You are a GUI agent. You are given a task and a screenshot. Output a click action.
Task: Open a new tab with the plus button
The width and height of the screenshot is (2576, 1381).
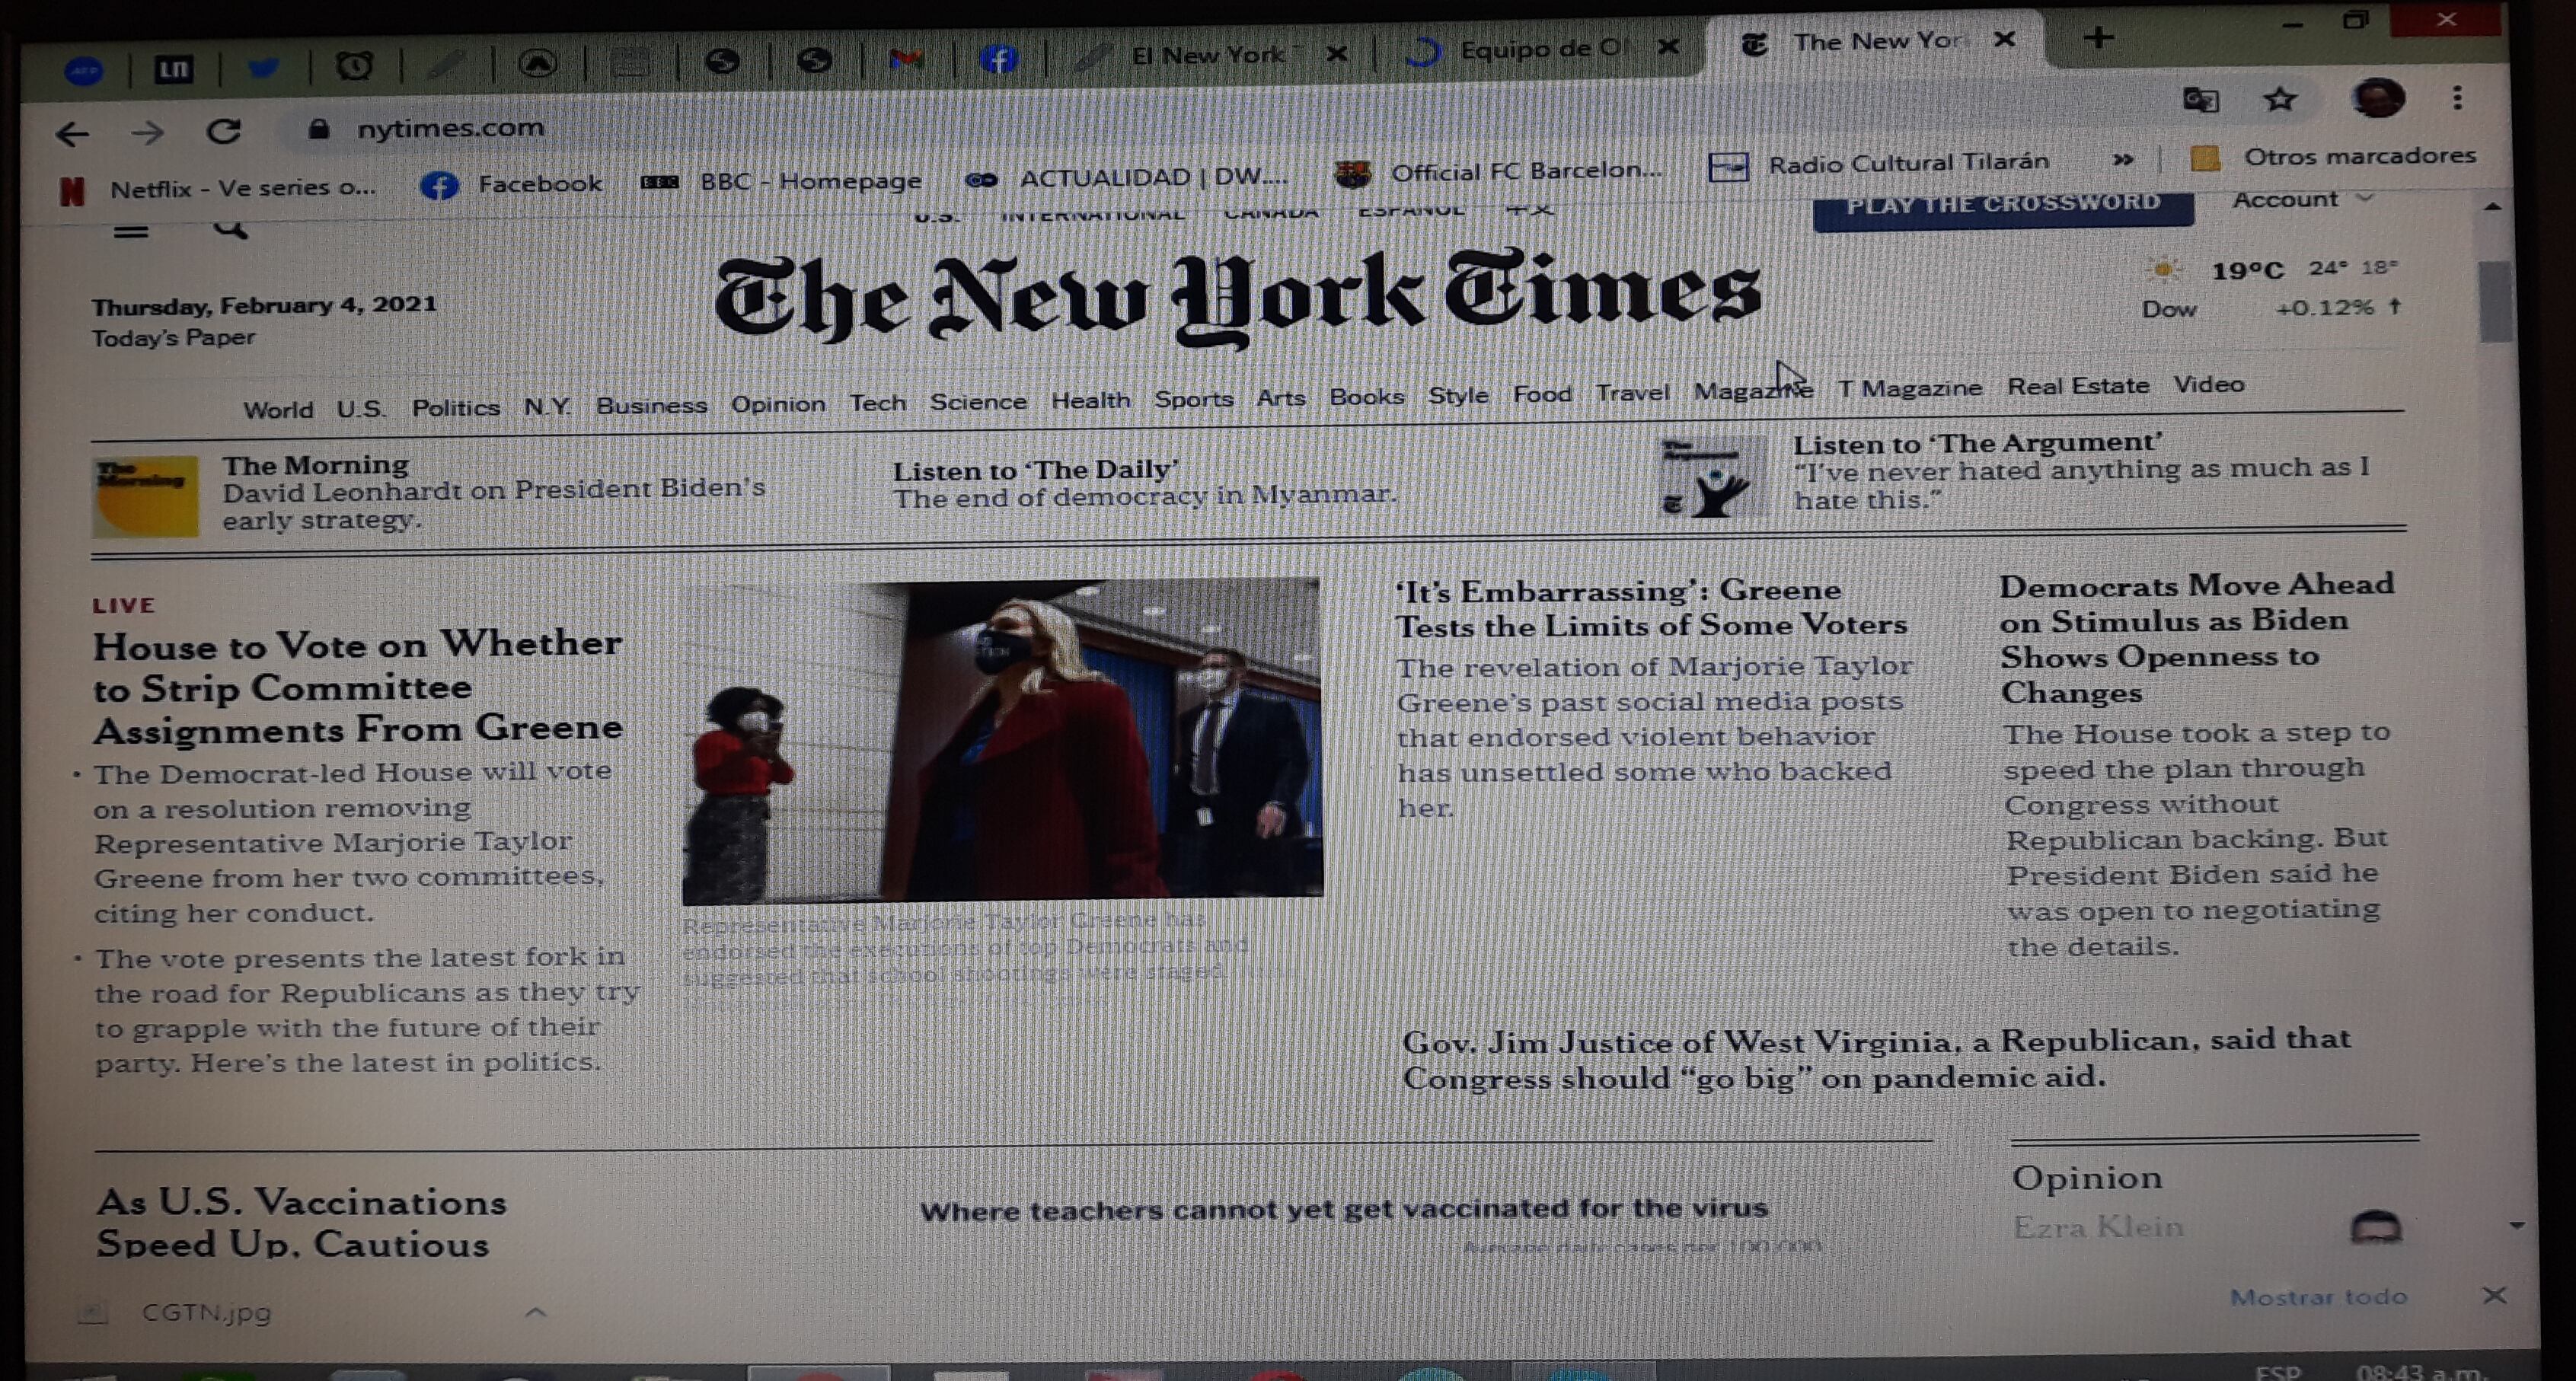2099,38
